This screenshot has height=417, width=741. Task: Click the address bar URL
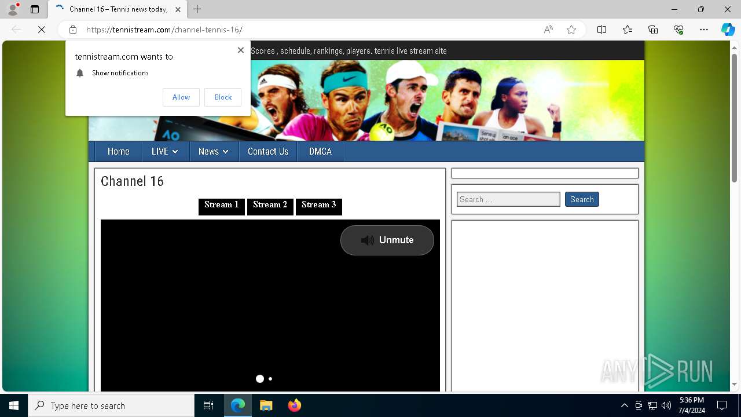tap(164, 30)
